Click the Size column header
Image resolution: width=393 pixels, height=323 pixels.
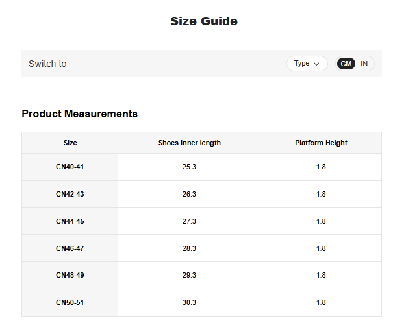pyautogui.click(x=70, y=143)
